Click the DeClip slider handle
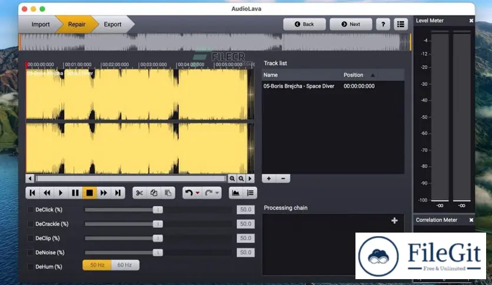 [158, 238]
